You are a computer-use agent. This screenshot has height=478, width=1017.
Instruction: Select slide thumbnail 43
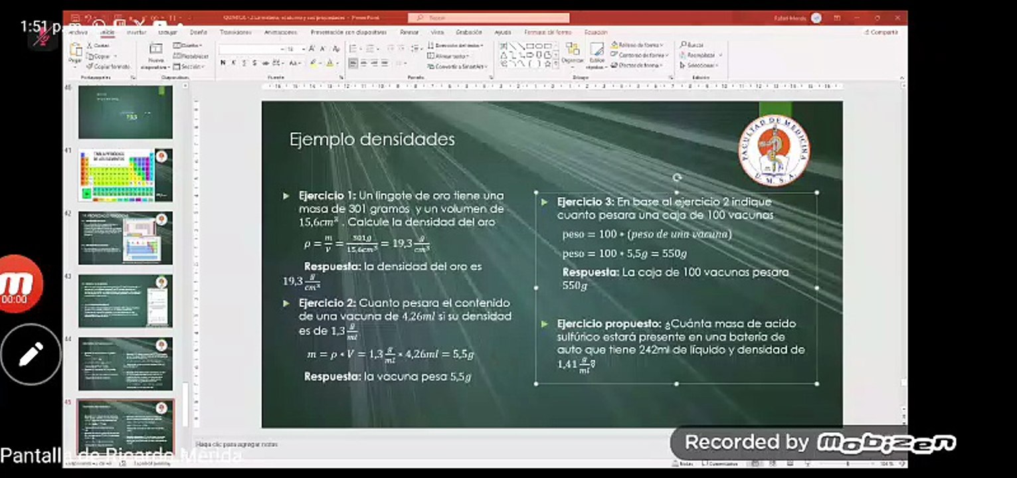click(x=125, y=301)
